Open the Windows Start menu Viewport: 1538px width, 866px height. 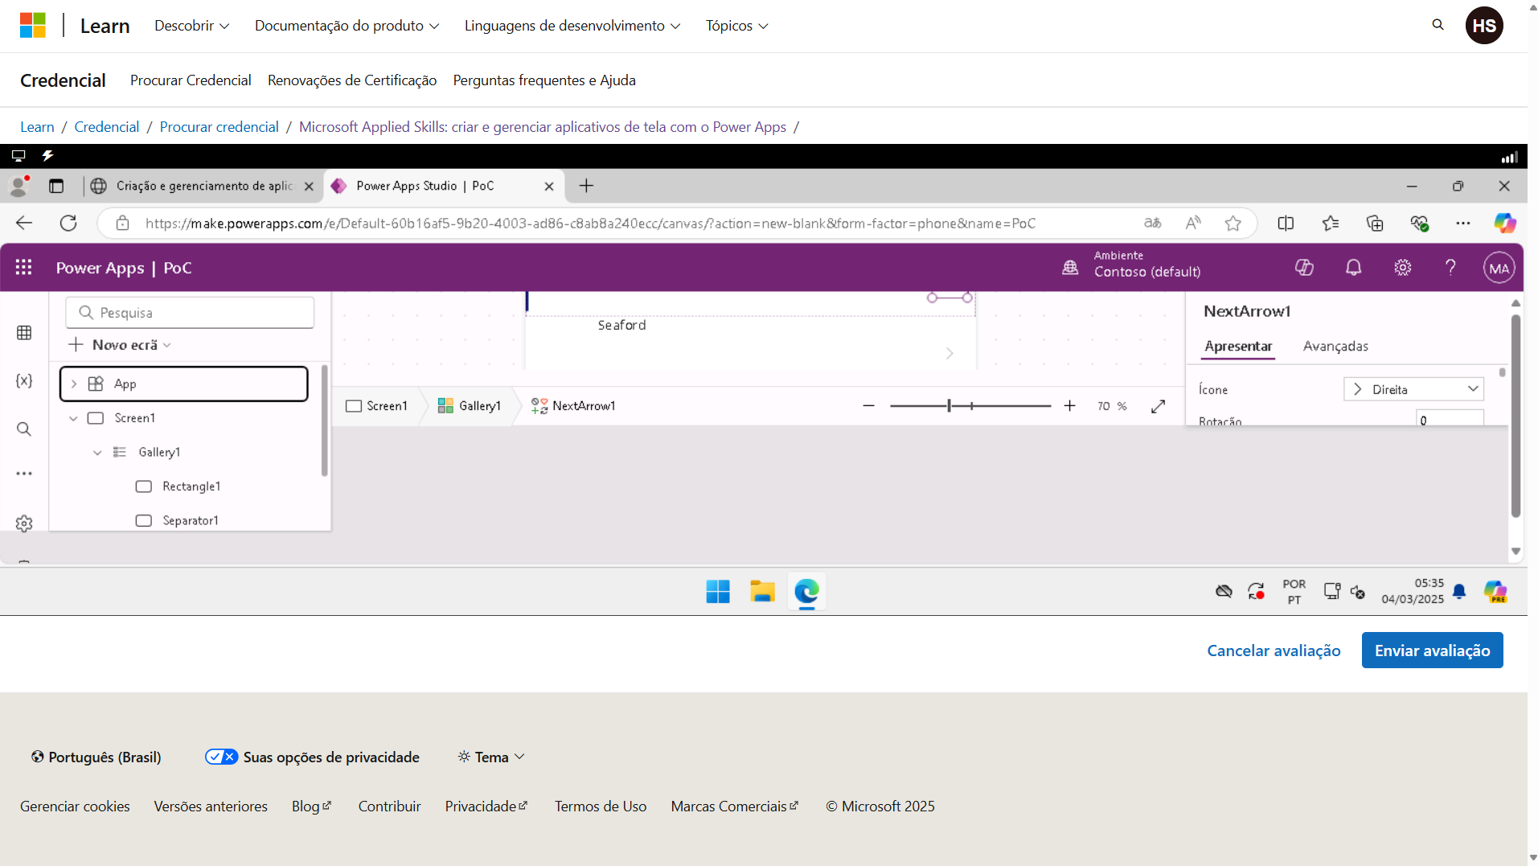(717, 592)
